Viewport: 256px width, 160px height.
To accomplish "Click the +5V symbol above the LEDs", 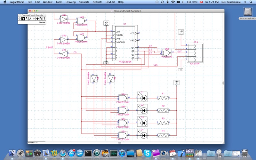I will coord(177,83).
